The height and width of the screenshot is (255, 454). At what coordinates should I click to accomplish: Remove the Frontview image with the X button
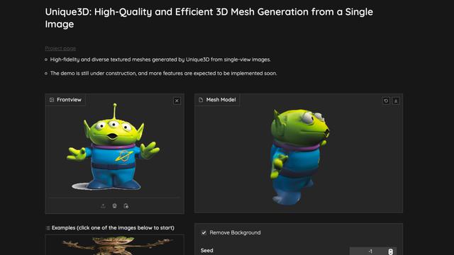177,101
